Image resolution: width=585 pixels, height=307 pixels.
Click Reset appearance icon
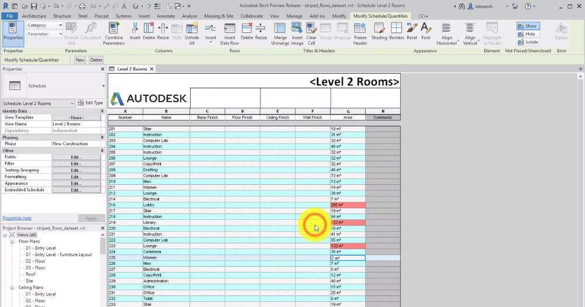coord(412,32)
